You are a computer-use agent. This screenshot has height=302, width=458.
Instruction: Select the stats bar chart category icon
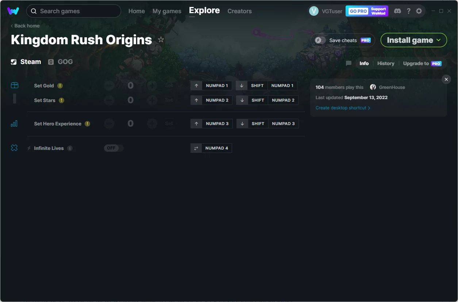click(x=14, y=124)
